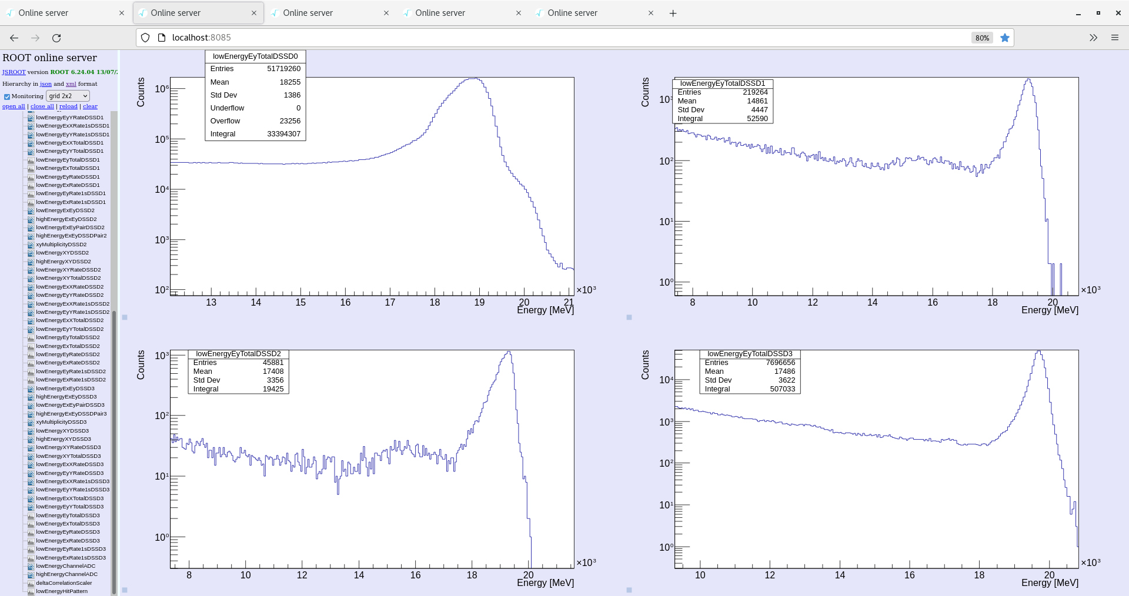Go back with the browser back arrow

14,38
